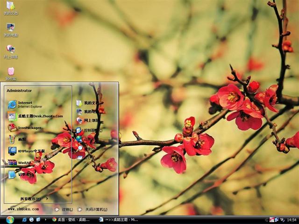
Task: Open the 网上邻居 desktop icon
Action: 11,52
